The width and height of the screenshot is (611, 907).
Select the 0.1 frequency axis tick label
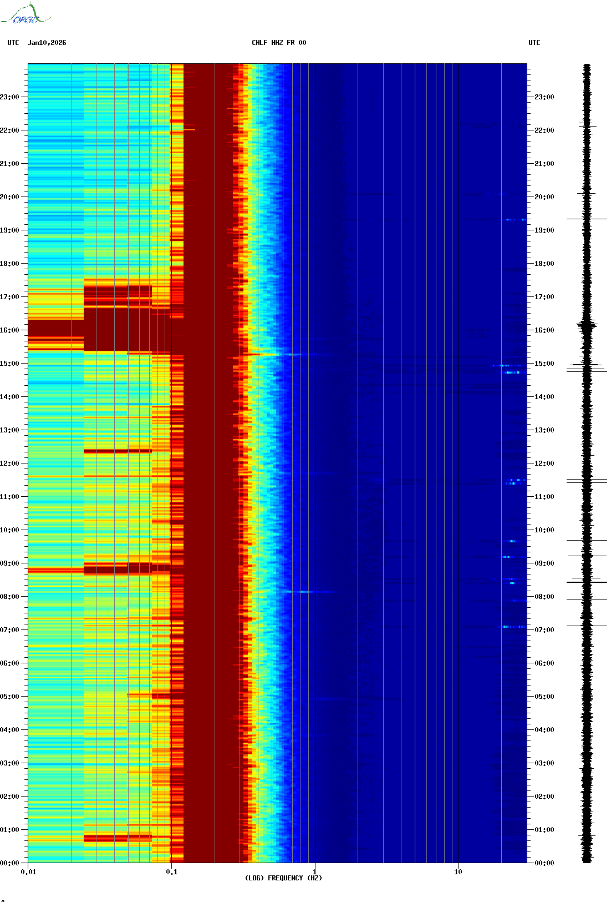tap(171, 871)
